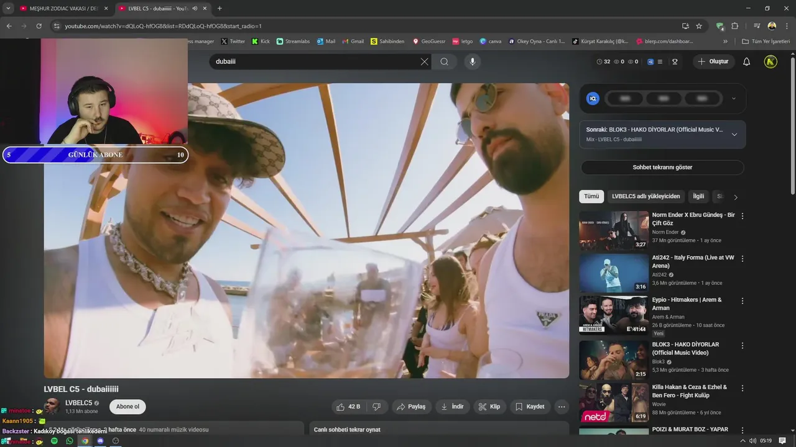Select the Tümü filter chip
Screen dimensions: 796x447
point(591,196)
